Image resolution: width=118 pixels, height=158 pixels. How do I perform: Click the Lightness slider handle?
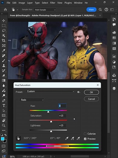coord(51,131)
